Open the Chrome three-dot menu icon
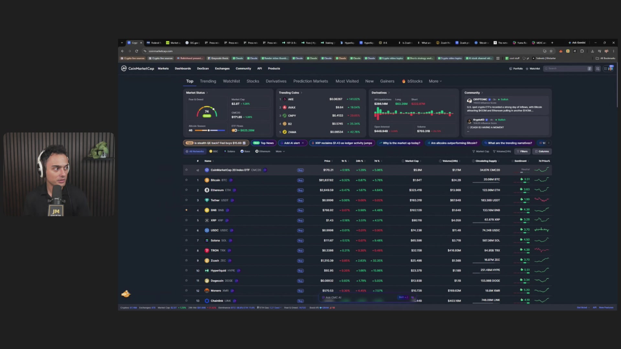 click(614, 51)
